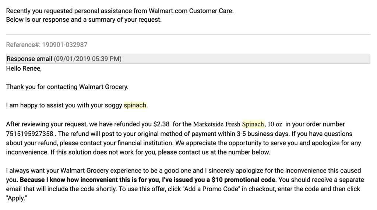Click the horizontal divider line above Reference

[x=188, y=35]
